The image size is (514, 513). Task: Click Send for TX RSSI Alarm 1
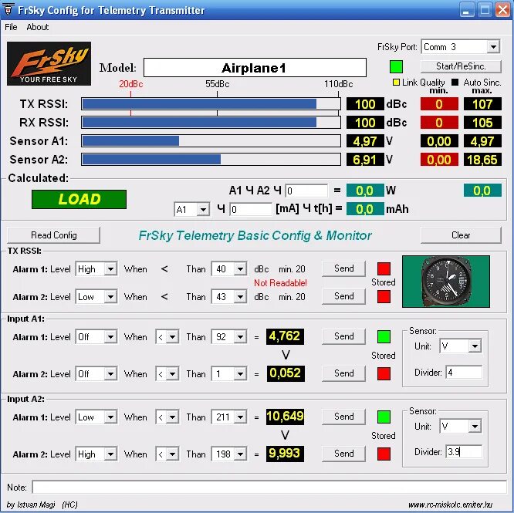pos(343,268)
